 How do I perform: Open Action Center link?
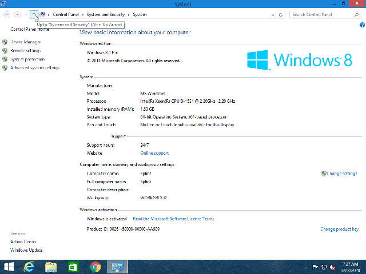click(23, 242)
